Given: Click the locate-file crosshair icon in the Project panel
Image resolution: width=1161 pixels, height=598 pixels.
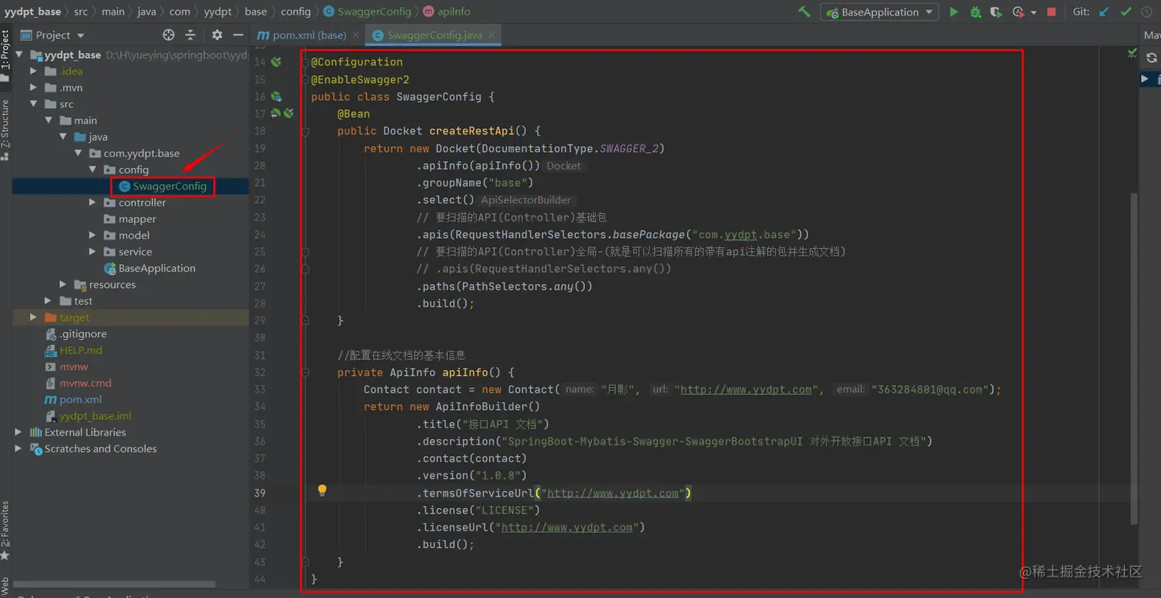Looking at the screenshot, I should 169,35.
